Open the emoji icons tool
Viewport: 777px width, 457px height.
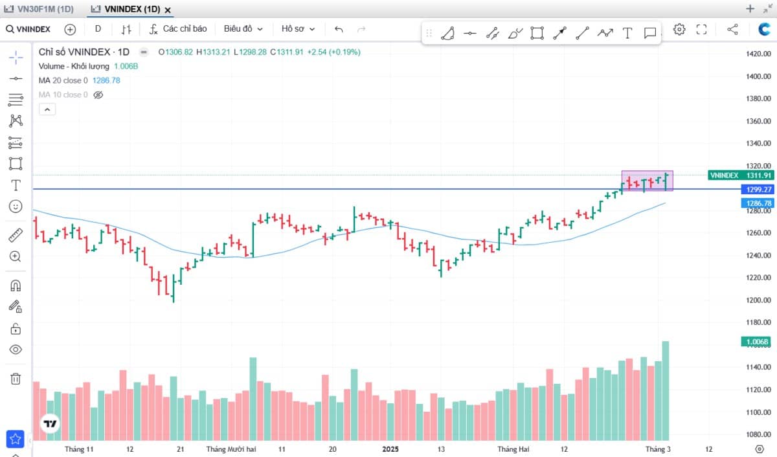[x=16, y=206]
